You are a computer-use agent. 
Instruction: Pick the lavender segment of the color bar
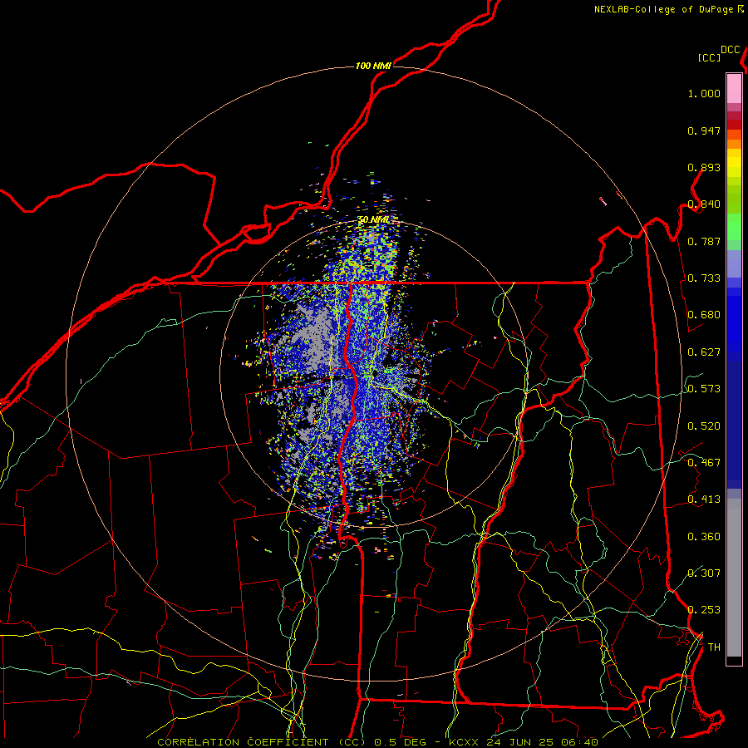coord(734,263)
